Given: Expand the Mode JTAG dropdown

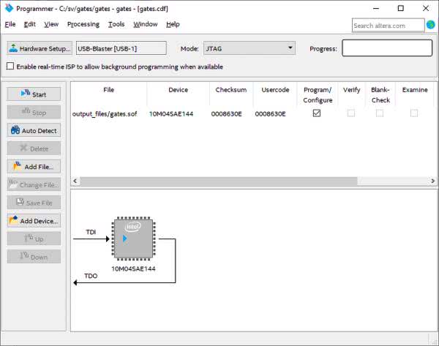Looking at the screenshot, I should [x=248, y=49].
